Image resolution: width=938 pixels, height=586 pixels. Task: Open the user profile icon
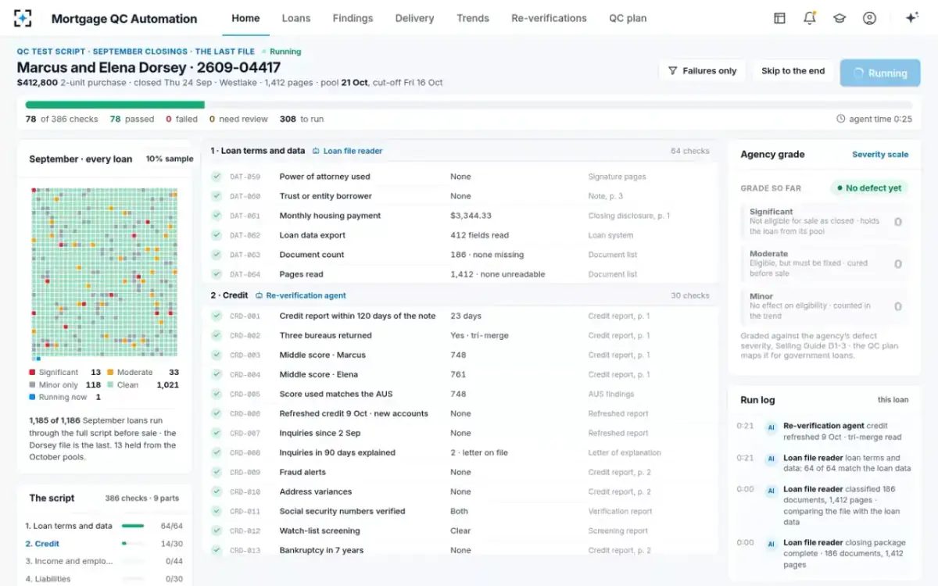tap(869, 18)
